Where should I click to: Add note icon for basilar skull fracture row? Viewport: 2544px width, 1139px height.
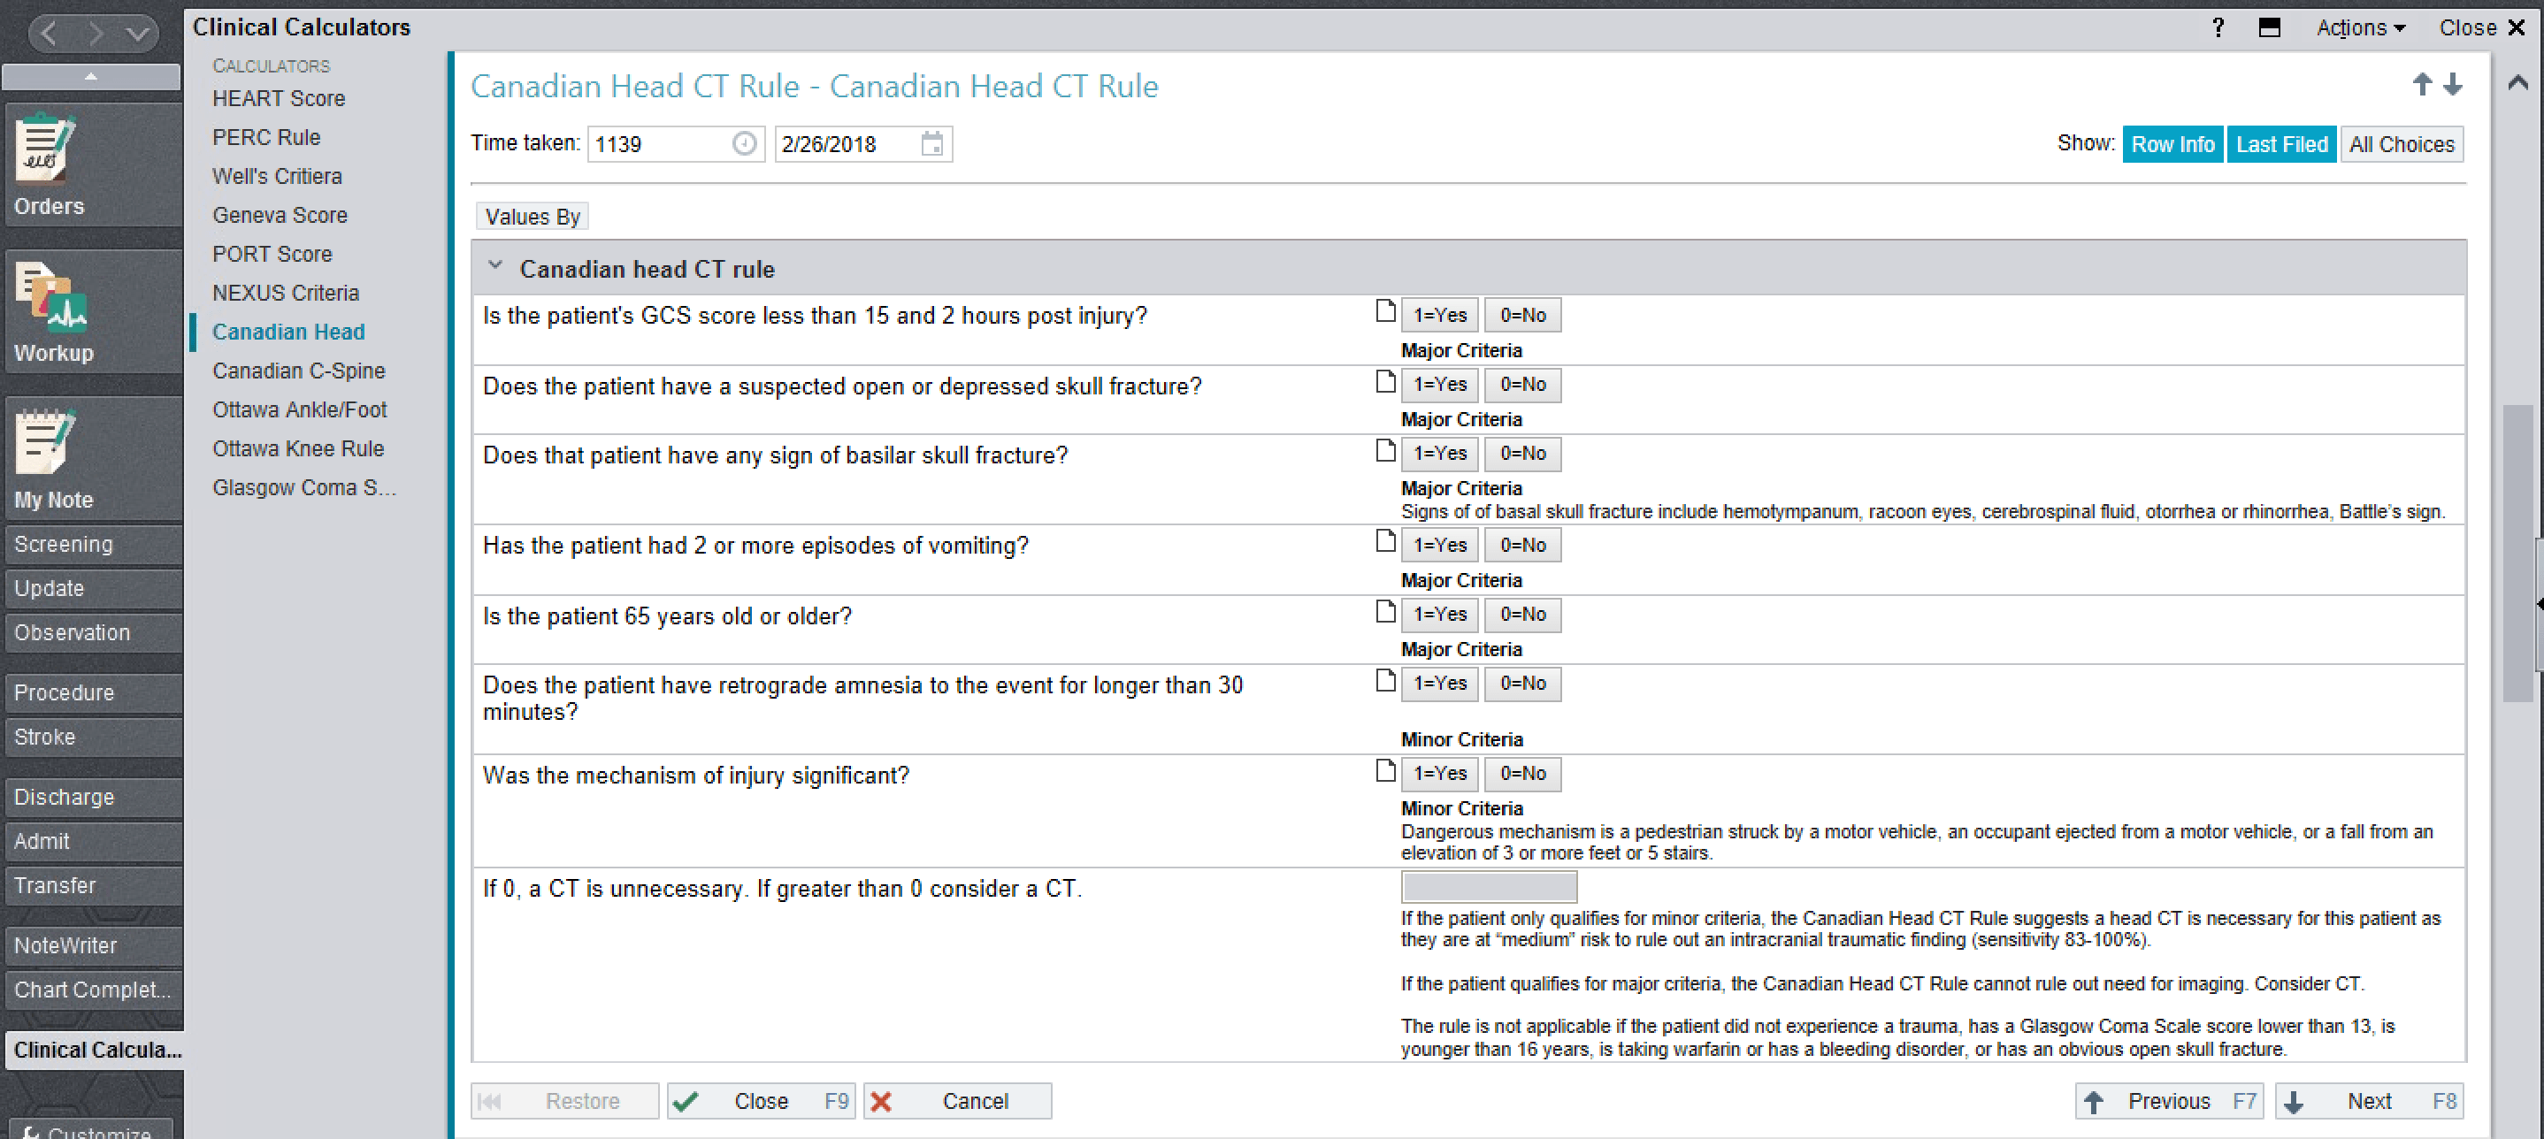pyautogui.click(x=1385, y=450)
